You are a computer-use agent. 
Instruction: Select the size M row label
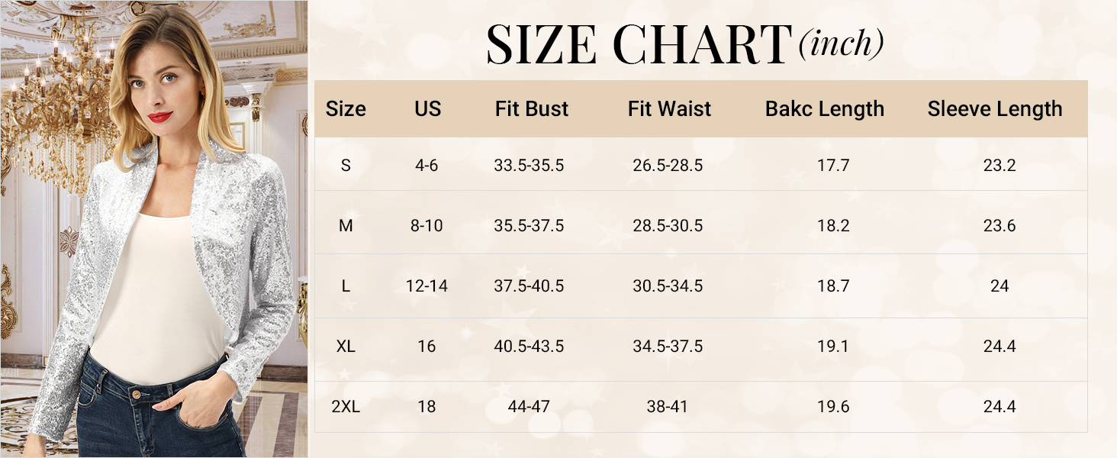(346, 226)
